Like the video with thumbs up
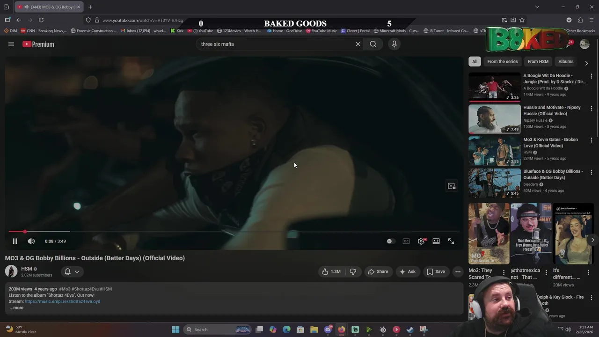 coord(331,271)
